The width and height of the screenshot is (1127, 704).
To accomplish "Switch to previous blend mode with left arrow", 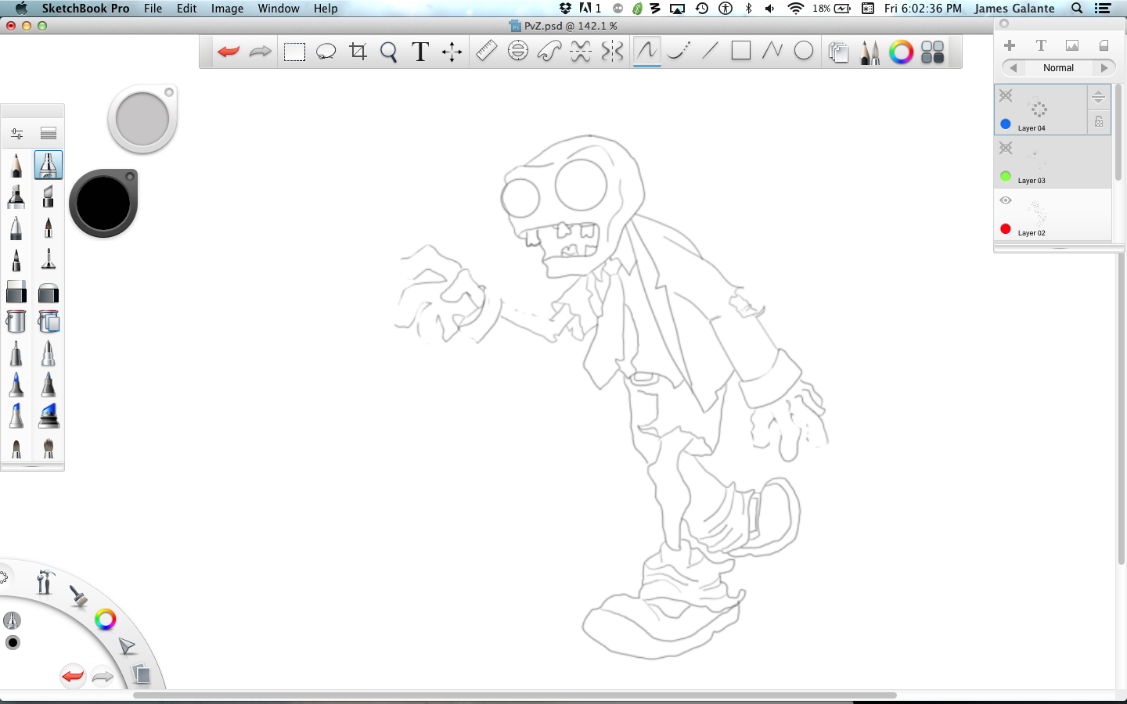I will pyautogui.click(x=1013, y=68).
